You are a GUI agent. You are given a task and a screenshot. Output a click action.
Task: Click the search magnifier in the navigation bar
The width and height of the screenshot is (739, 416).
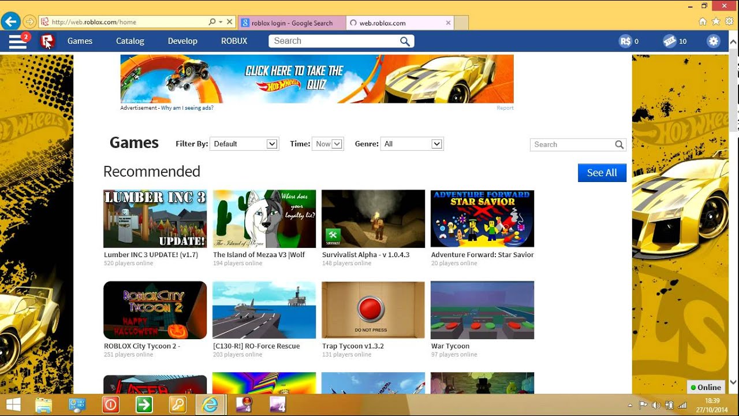(x=405, y=41)
